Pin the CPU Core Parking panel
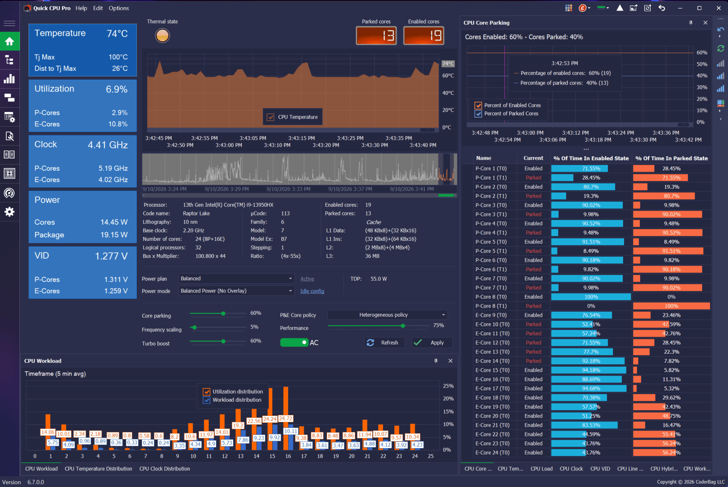728x487 pixels. click(691, 23)
